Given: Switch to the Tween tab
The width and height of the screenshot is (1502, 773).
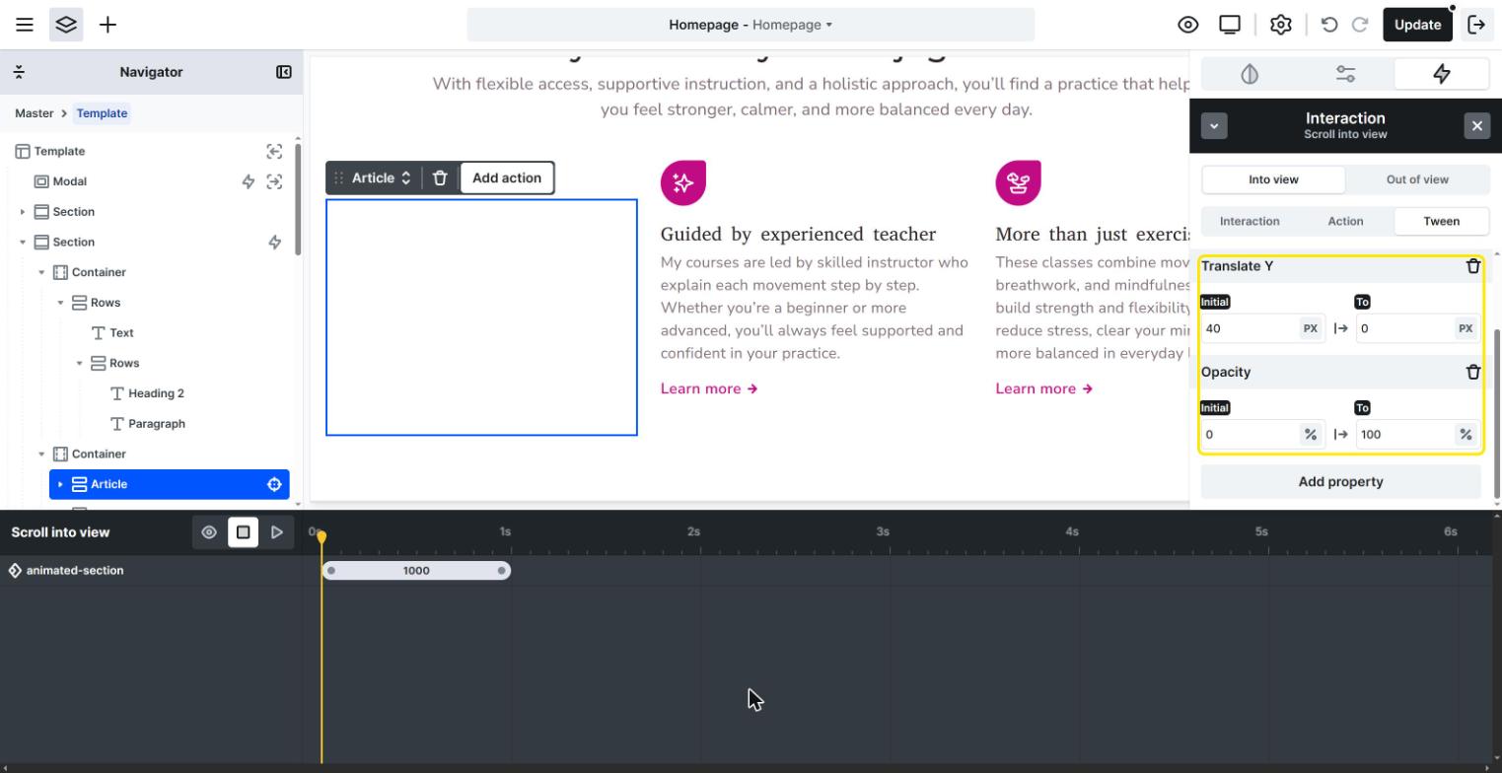Looking at the screenshot, I should (x=1441, y=221).
